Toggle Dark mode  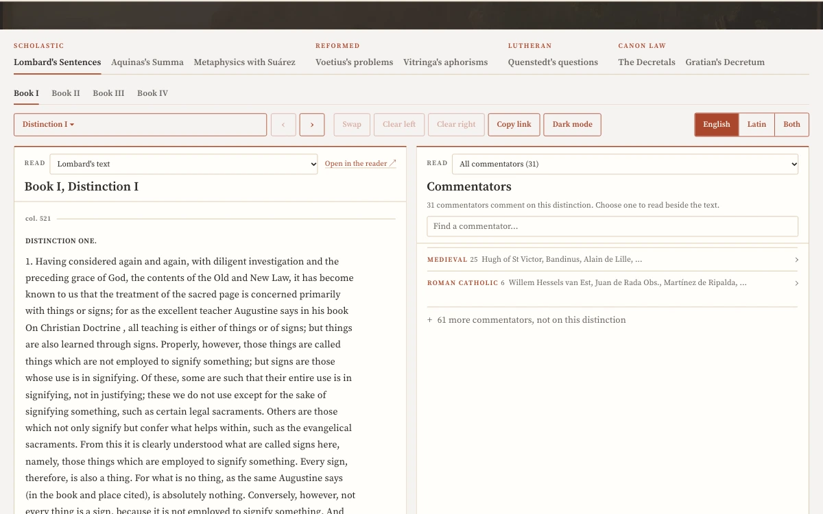pos(573,125)
